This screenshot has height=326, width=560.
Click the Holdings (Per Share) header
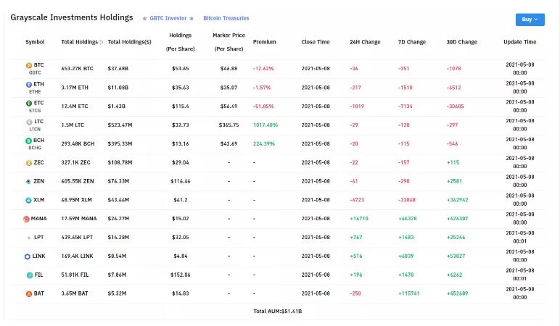(181, 42)
